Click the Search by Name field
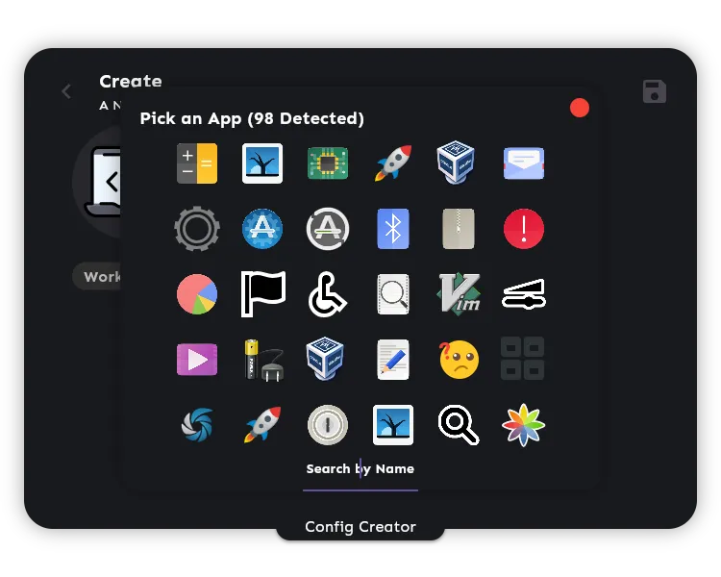 [360, 474]
